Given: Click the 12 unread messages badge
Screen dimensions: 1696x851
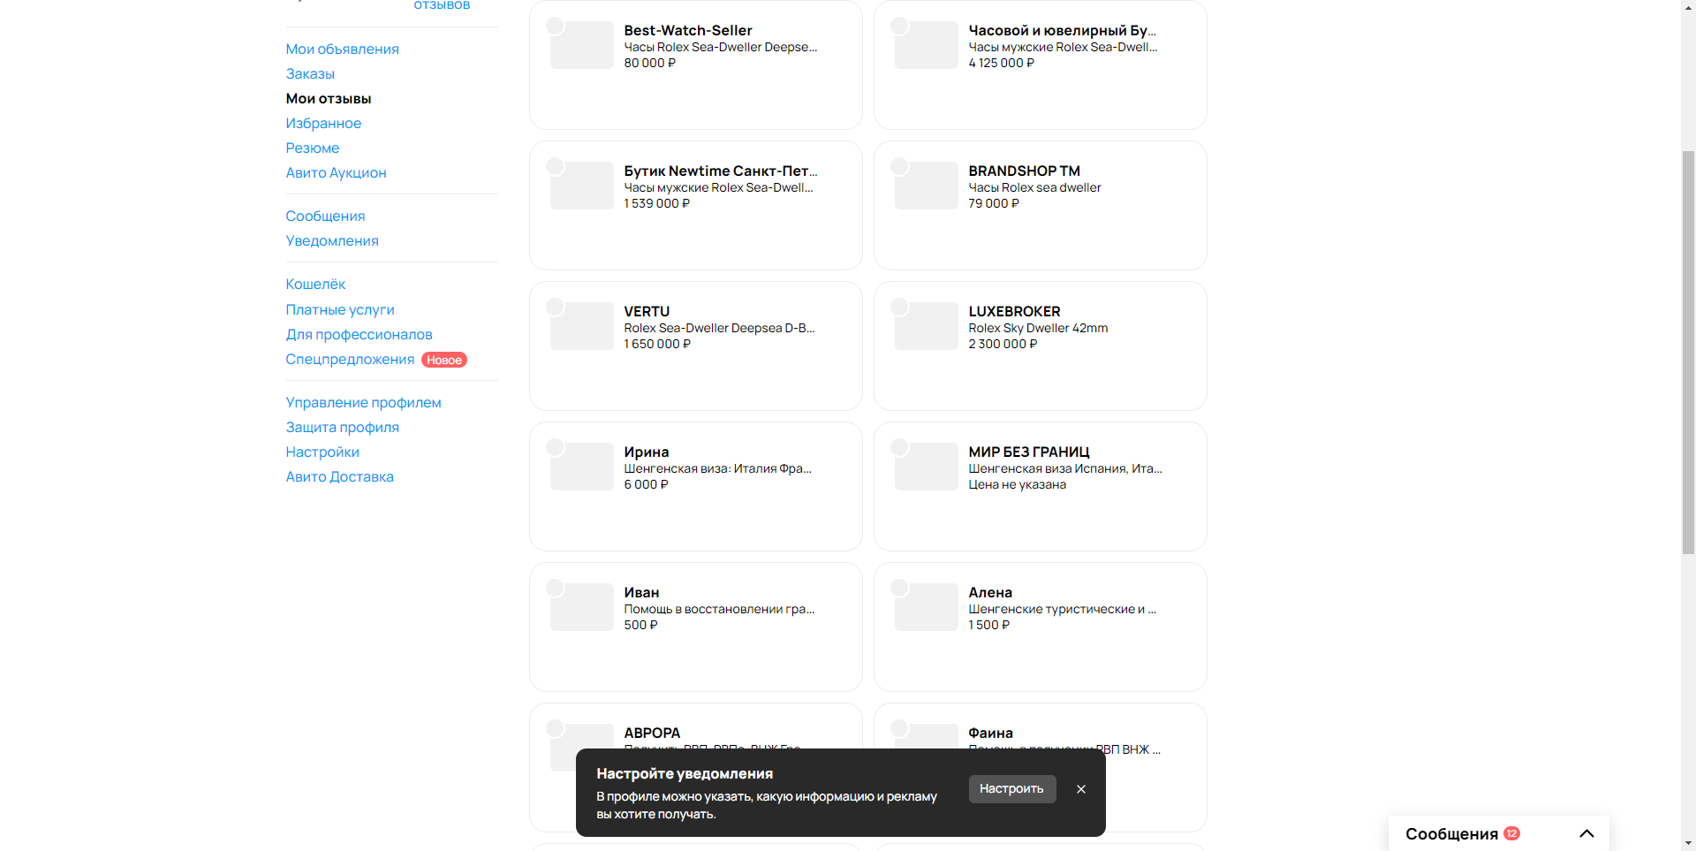Looking at the screenshot, I should pos(1512,833).
